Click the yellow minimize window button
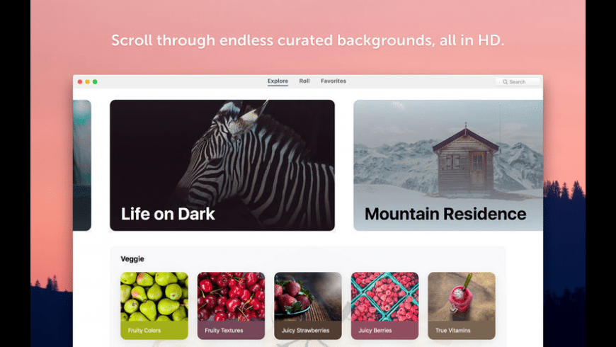Viewport: 616px width, 347px height. tap(87, 81)
